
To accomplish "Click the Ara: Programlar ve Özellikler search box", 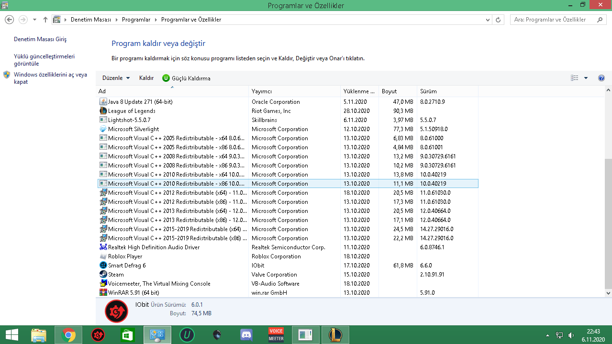I will pos(558,20).
